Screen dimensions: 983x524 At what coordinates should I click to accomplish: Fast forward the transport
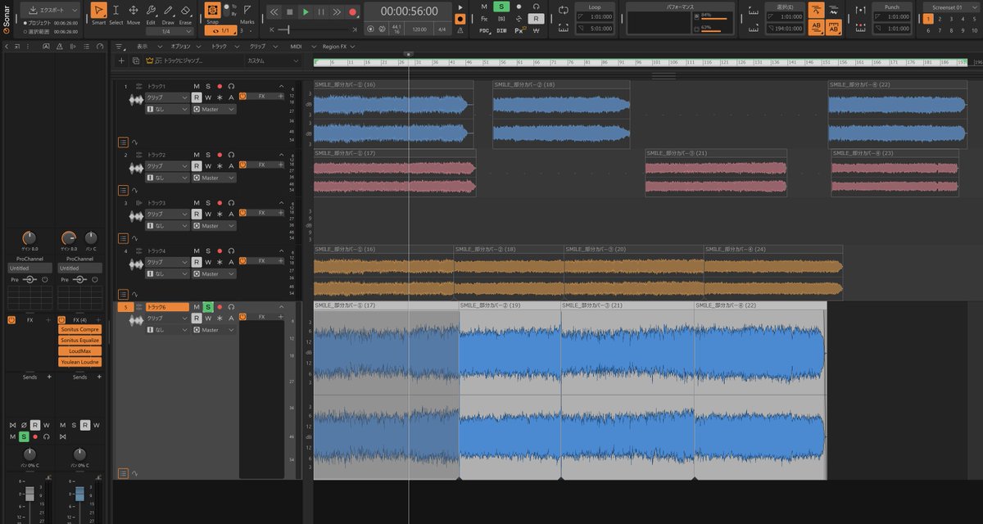click(x=337, y=12)
